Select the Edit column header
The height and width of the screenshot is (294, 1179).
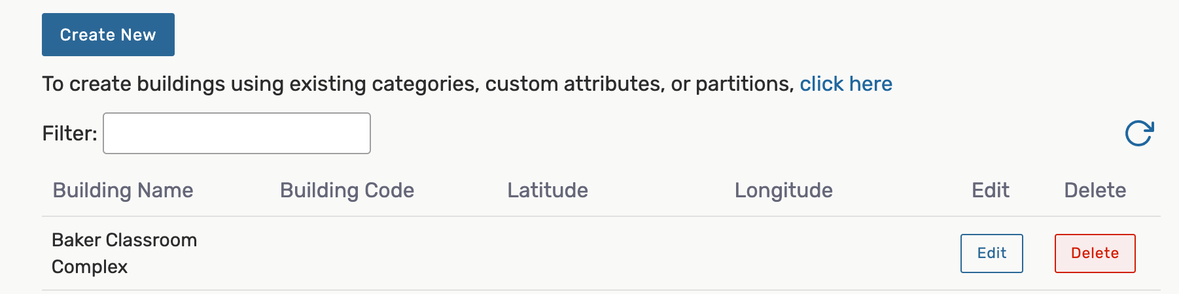(991, 190)
